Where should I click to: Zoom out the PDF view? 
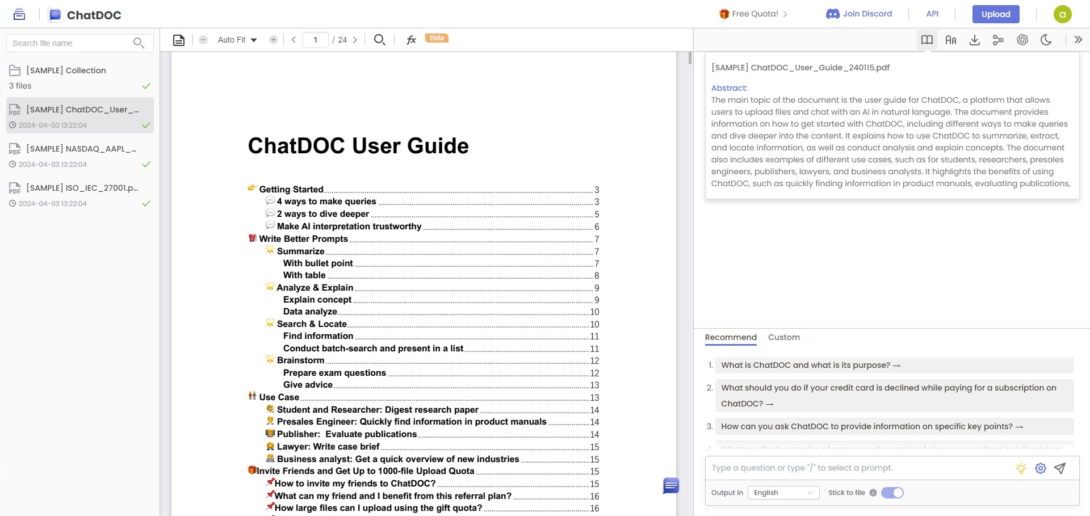coord(203,40)
